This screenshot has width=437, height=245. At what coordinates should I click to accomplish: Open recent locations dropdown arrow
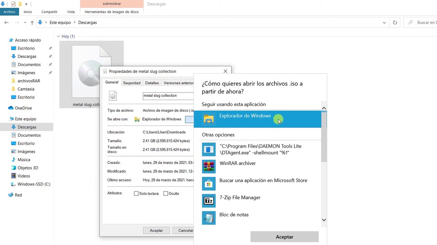point(25,22)
